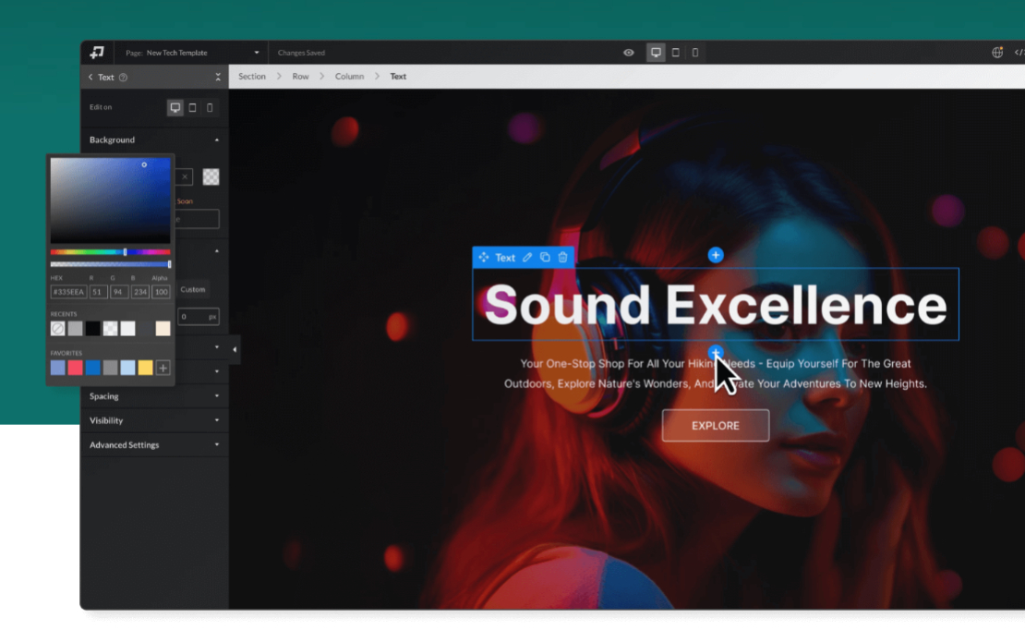Screen dimensions: 1025x642
Task: Expand the Visibility section
Action: (154, 420)
